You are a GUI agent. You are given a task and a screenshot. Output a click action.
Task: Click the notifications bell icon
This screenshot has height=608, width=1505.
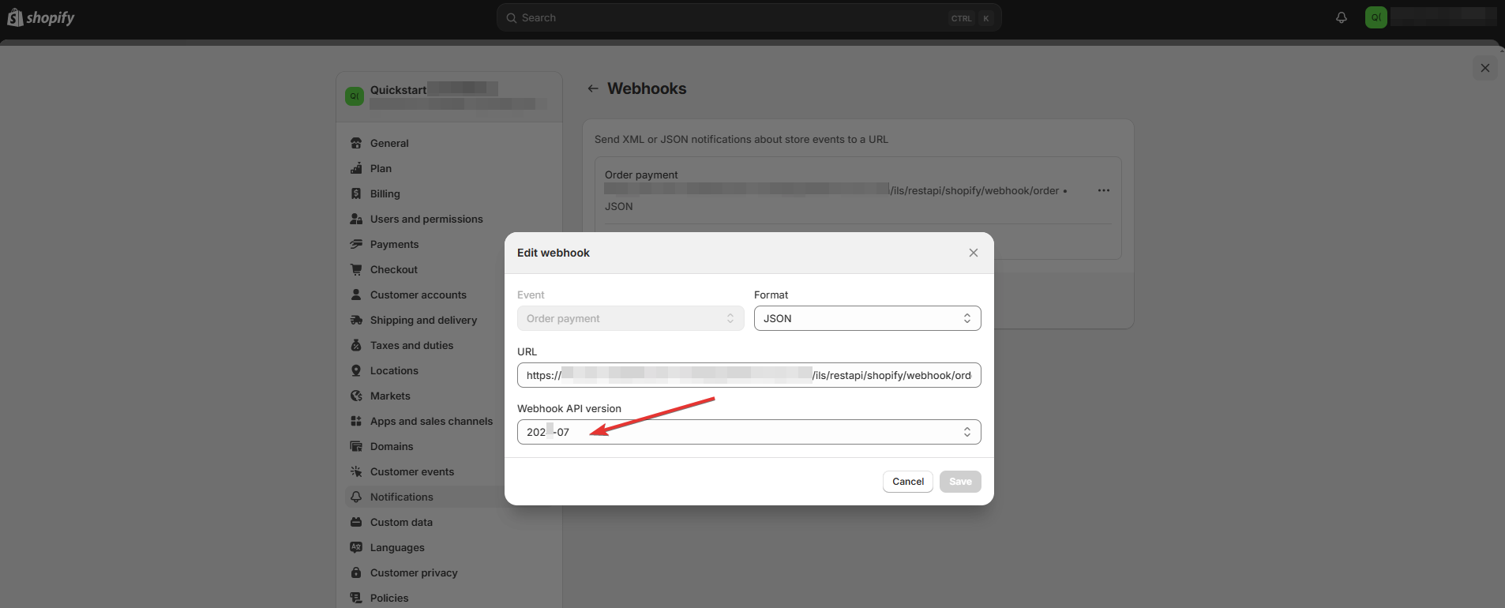(1341, 17)
